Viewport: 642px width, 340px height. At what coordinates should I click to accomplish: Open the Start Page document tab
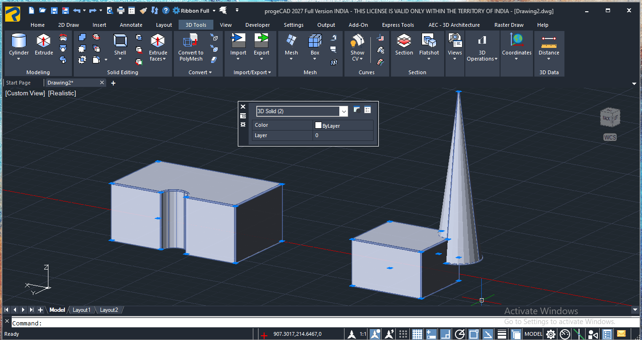[x=18, y=83]
